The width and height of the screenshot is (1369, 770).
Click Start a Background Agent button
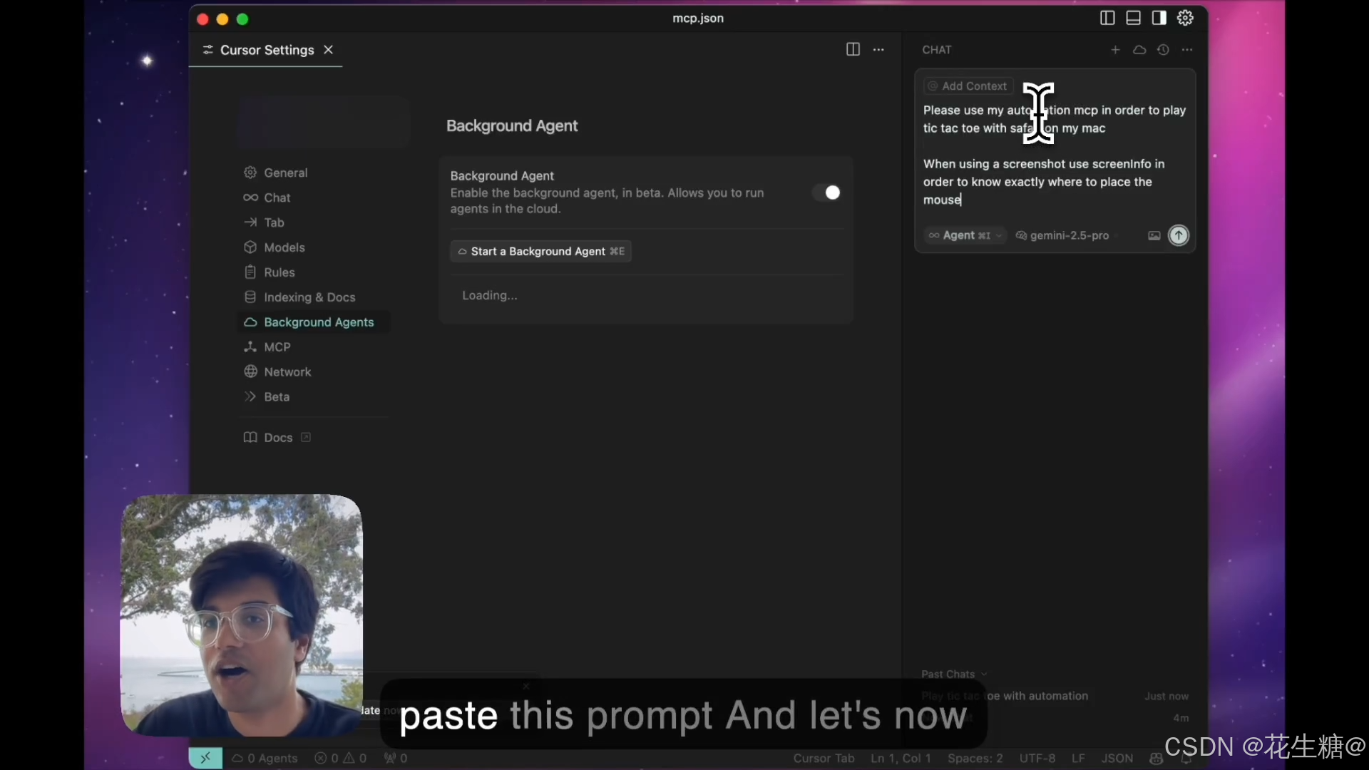(x=540, y=251)
